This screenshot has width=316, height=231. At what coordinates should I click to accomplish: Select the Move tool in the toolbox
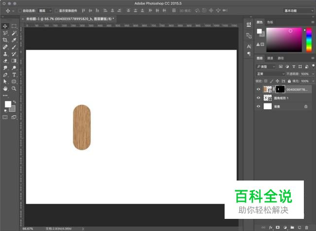pyautogui.click(x=5, y=26)
